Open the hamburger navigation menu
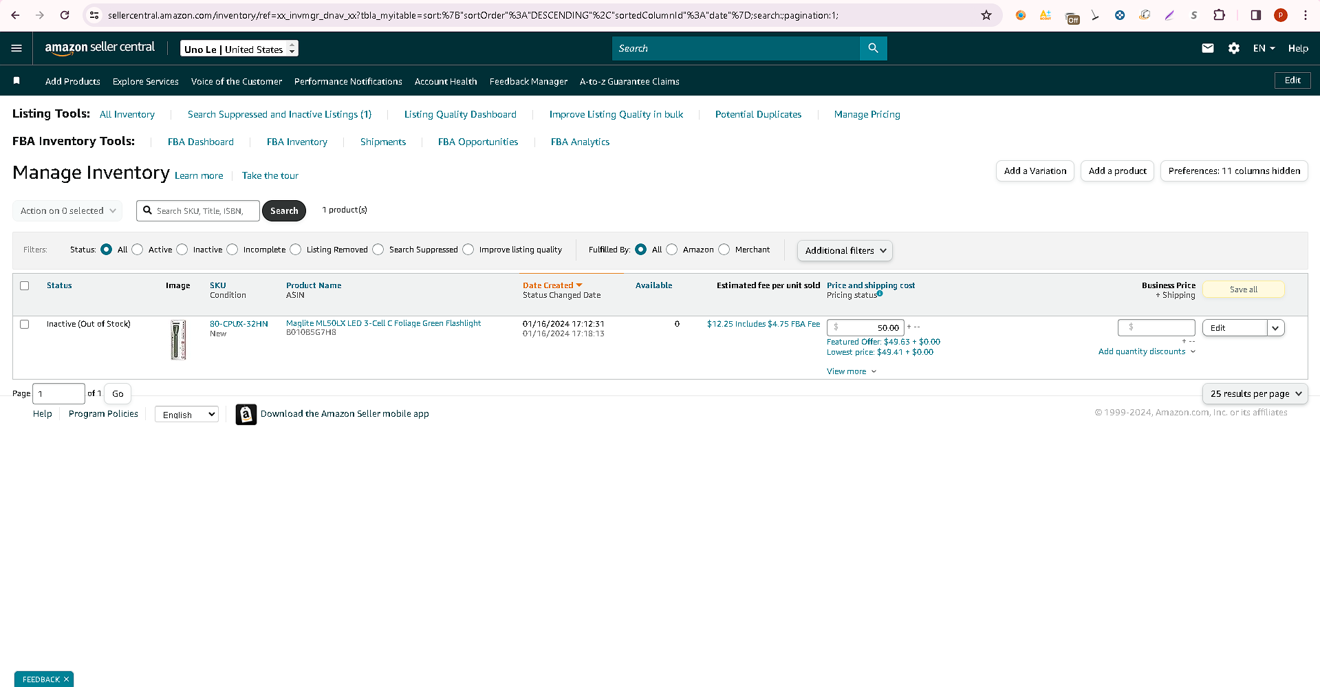This screenshot has width=1320, height=687. [x=17, y=48]
